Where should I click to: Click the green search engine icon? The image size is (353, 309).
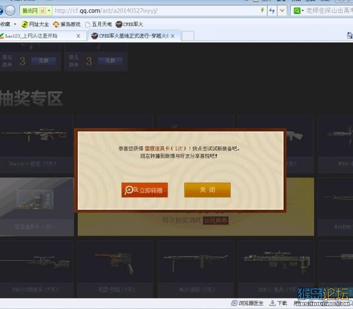pos(297,11)
